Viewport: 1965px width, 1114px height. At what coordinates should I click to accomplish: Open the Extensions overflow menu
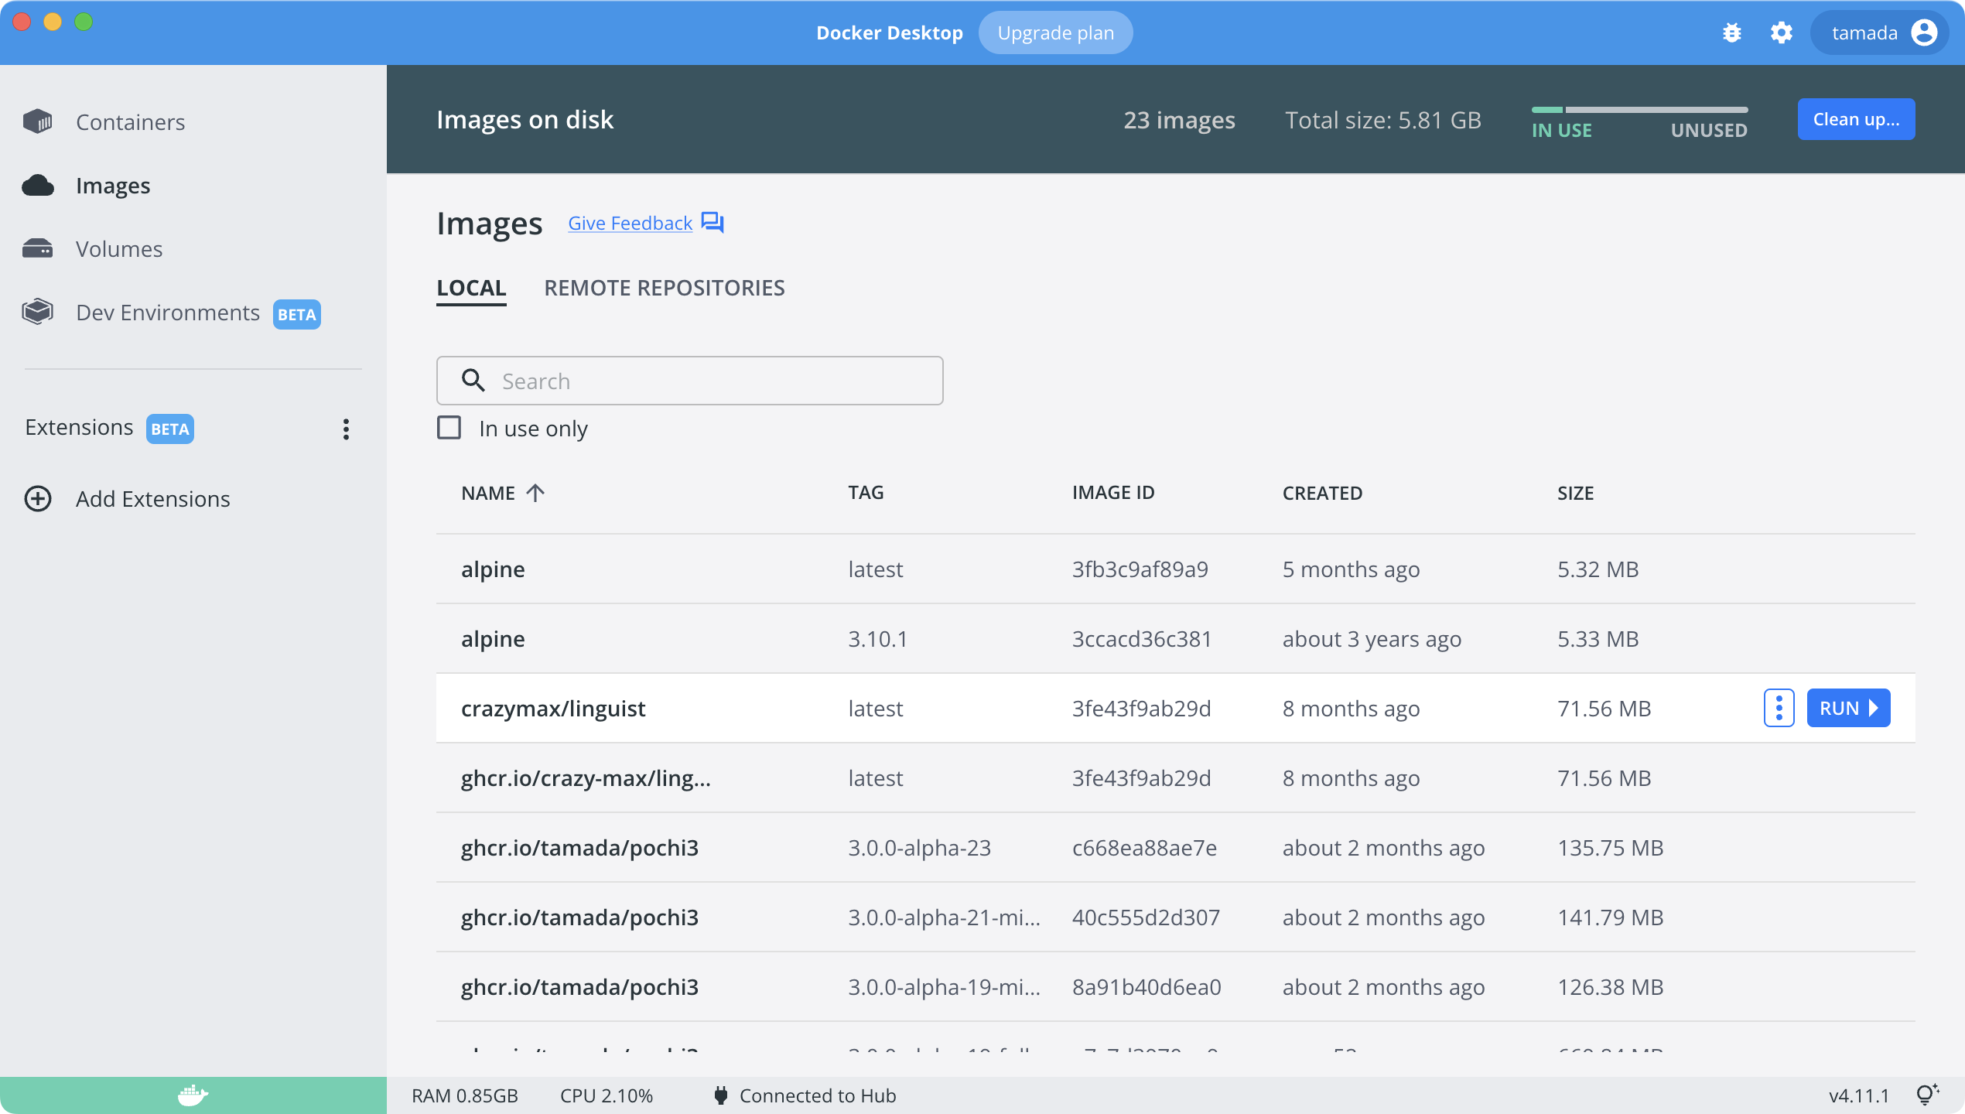346,429
